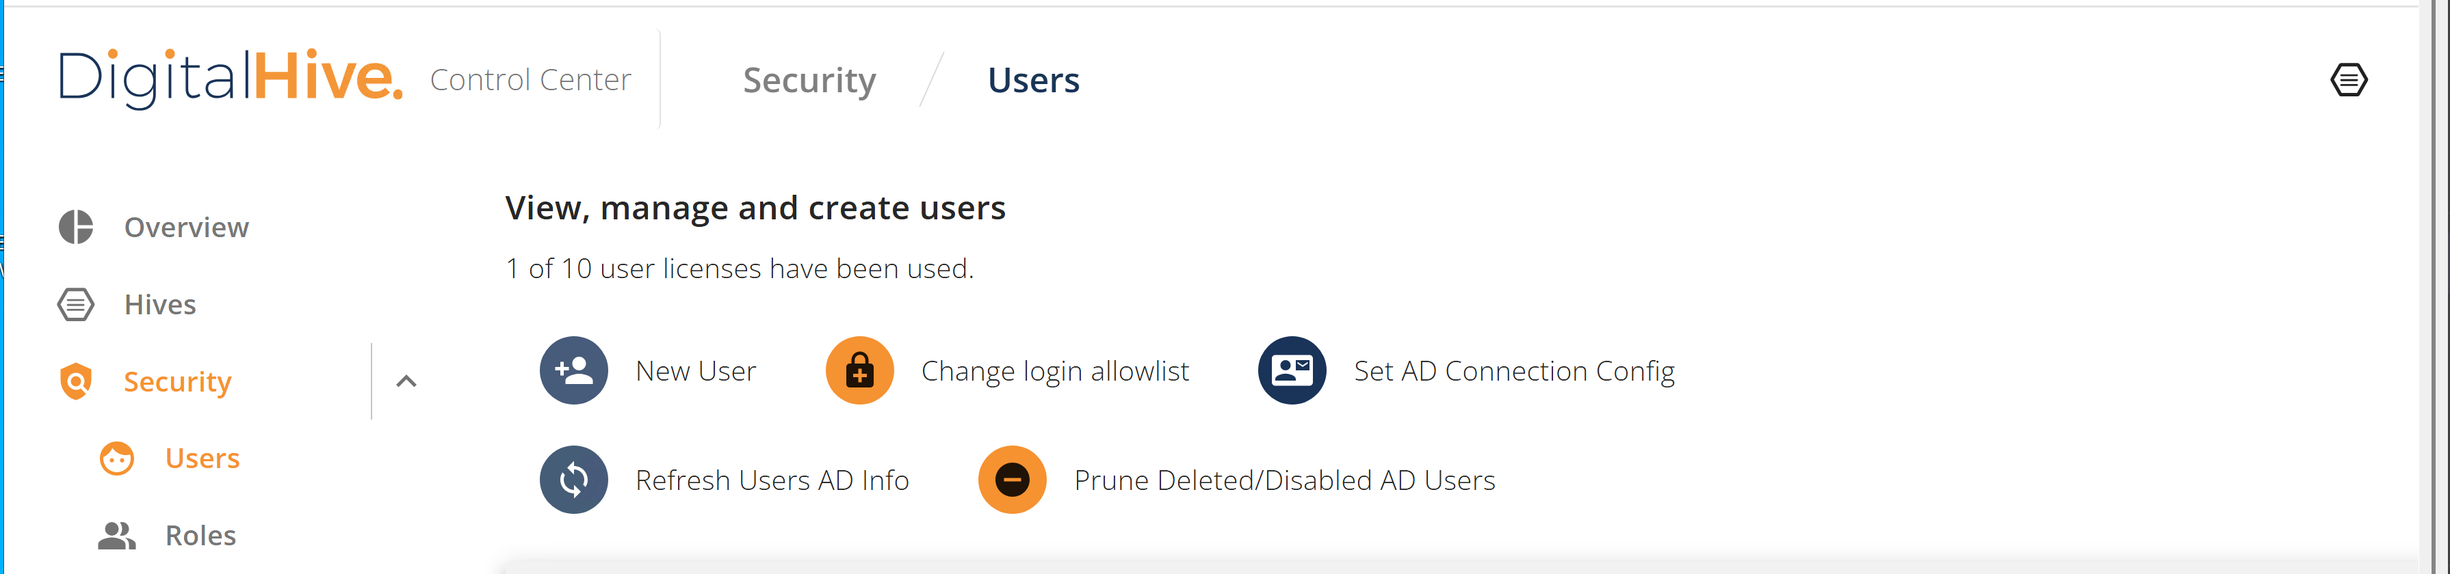2450x574 pixels.
Task: Go to Security in the breadcrumb
Action: pyautogui.click(x=809, y=81)
